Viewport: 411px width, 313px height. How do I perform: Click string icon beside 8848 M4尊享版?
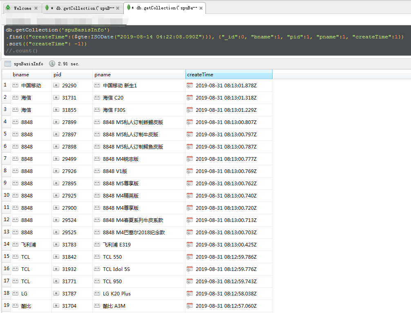(x=97, y=207)
